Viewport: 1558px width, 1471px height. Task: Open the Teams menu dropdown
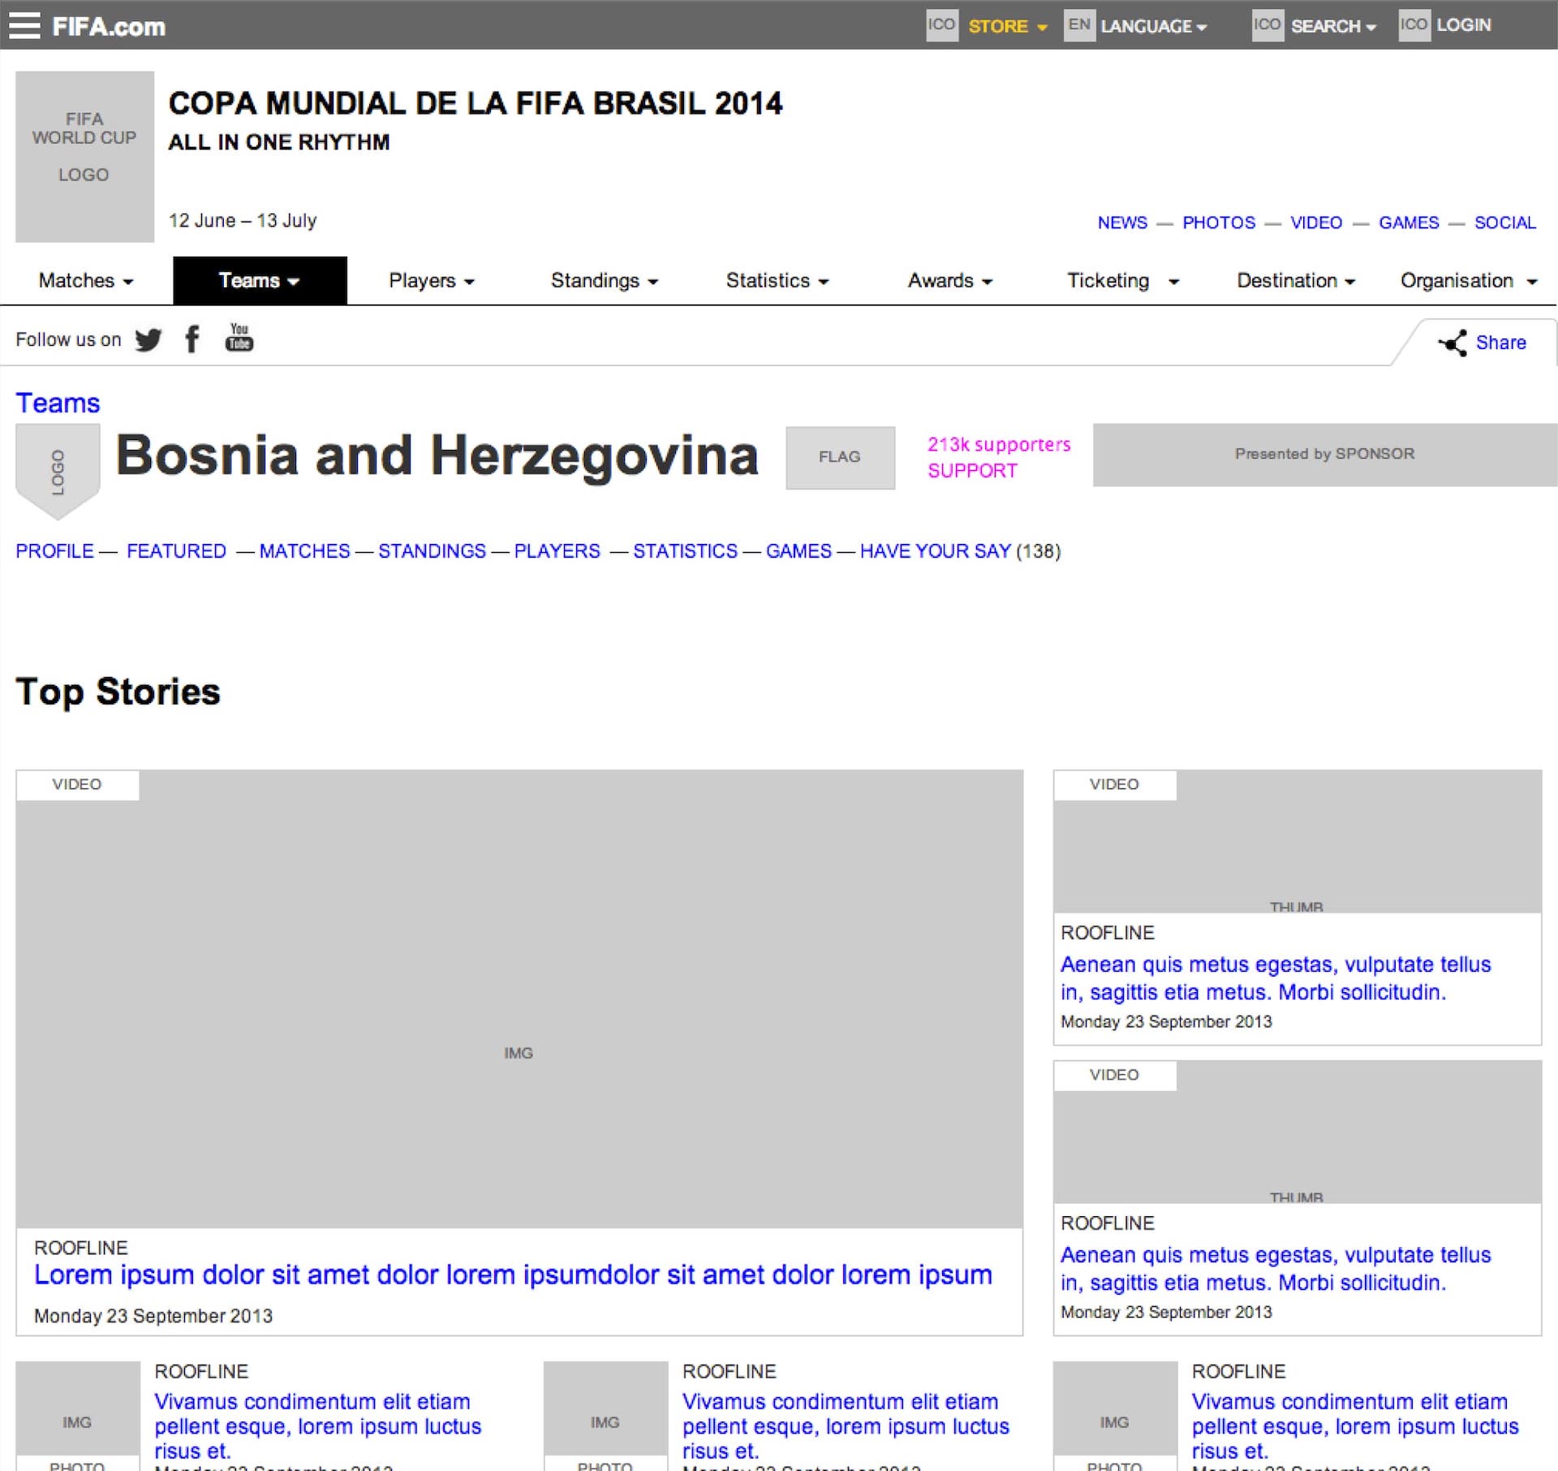point(260,281)
